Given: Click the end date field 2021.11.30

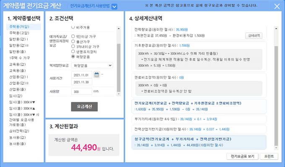Looking at the screenshot, I should [82, 82].
